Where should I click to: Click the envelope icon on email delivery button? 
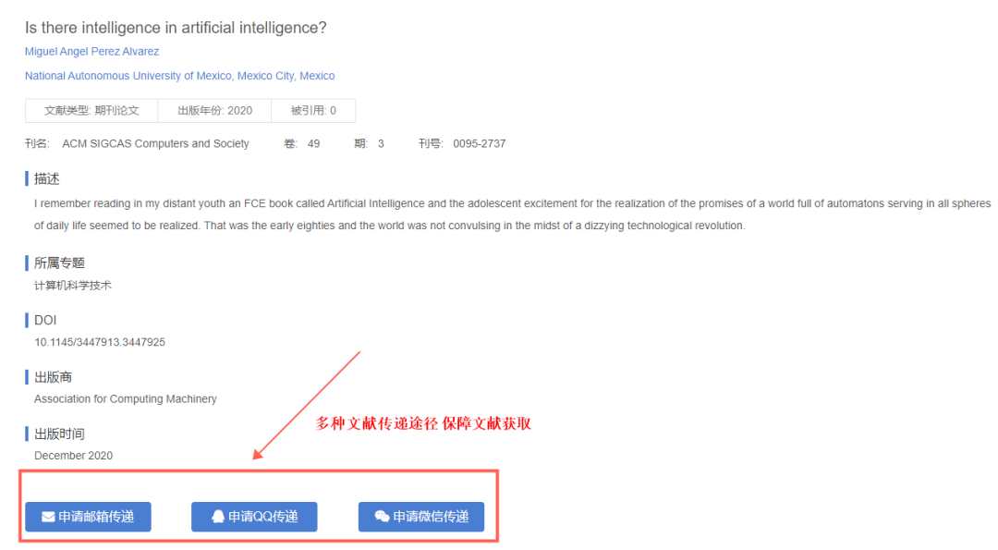tap(48, 517)
